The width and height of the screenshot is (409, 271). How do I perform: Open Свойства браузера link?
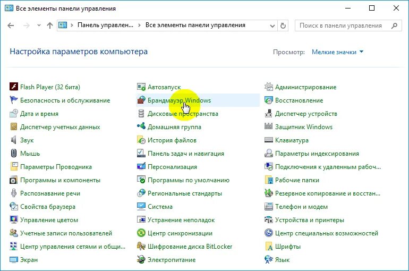click(48, 207)
